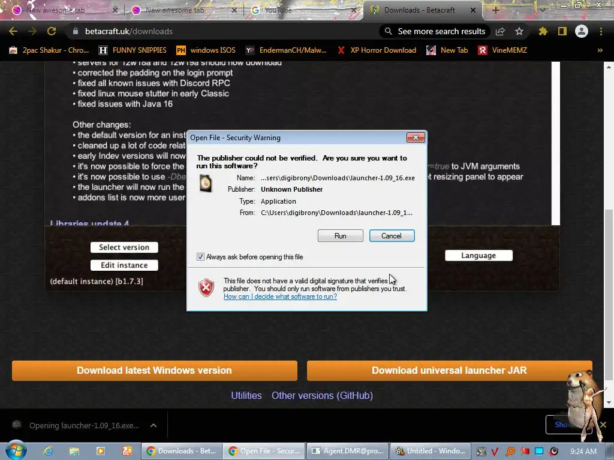The width and height of the screenshot is (614, 460).
Task: Toggle the browser side panel icon
Action: [x=562, y=31]
